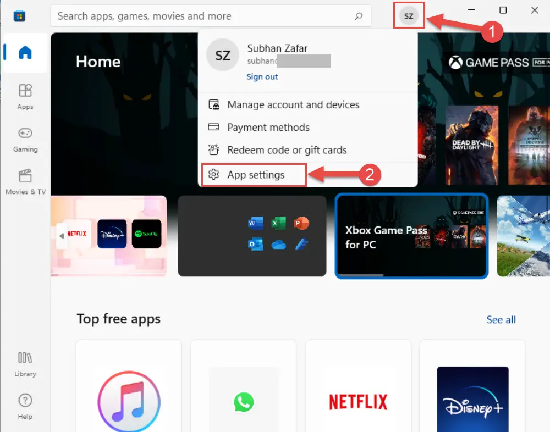This screenshot has height=432, width=550.
Task: Click the Microsoft Store logo icon
Action: (x=19, y=16)
